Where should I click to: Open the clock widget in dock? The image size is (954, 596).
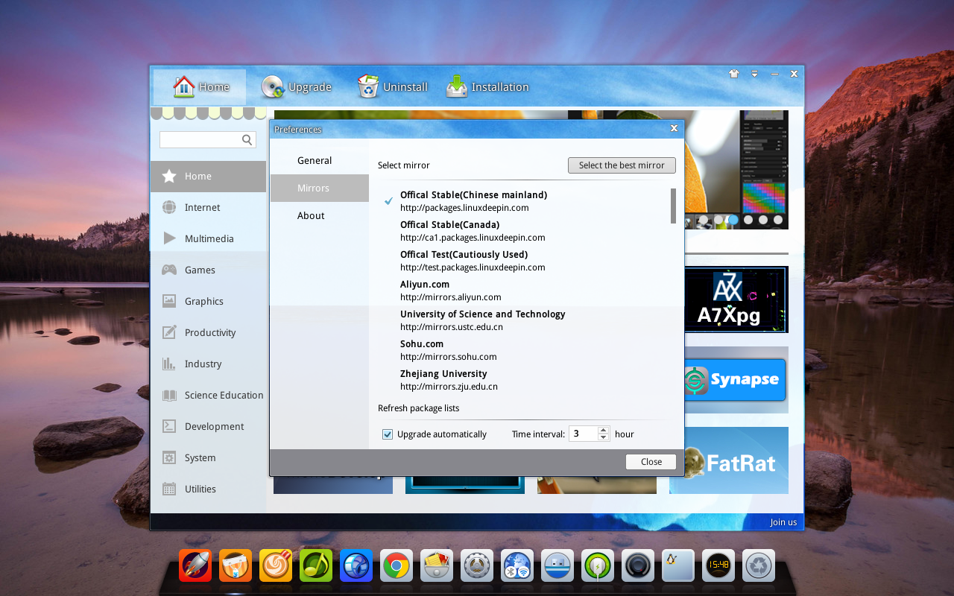[x=718, y=566]
